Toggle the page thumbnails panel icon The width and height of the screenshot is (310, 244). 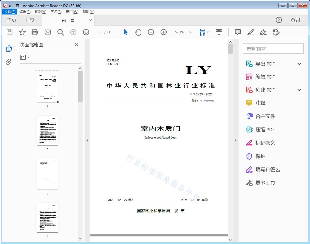pos(9,49)
